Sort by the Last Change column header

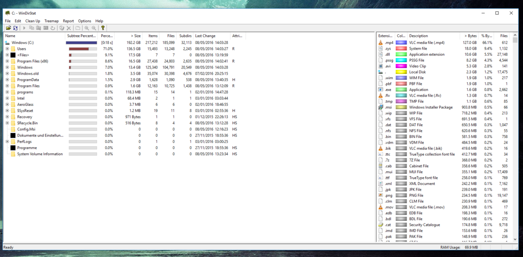click(x=212, y=36)
